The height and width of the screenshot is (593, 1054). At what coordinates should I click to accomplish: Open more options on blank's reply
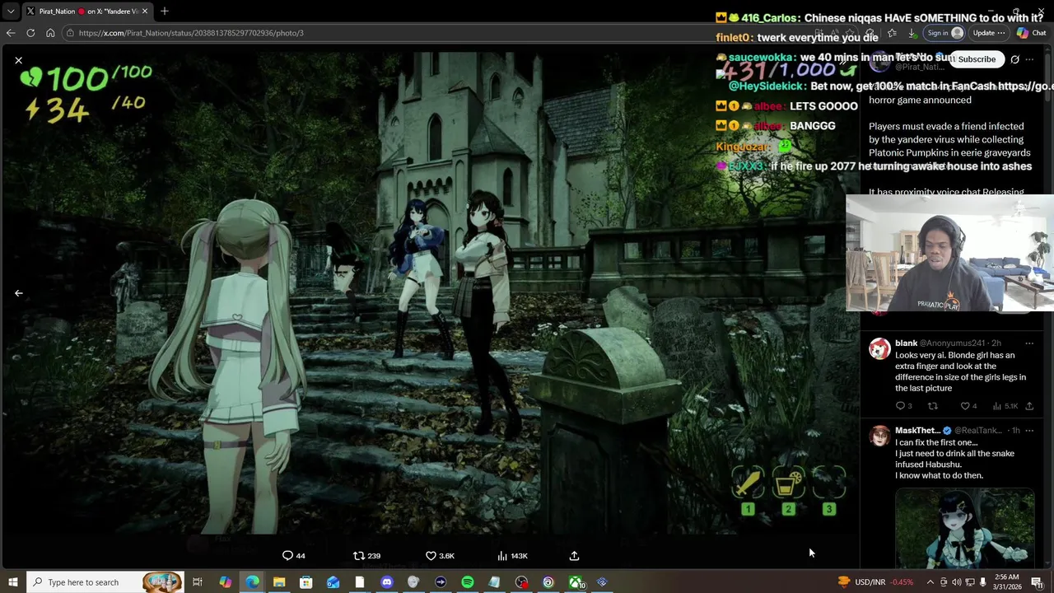click(x=1029, y=343)
